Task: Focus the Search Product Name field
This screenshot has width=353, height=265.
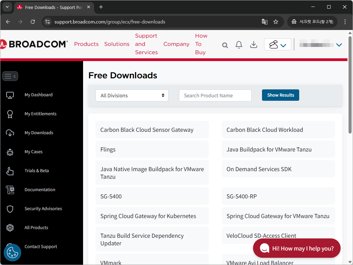Action: click(215, 96)
